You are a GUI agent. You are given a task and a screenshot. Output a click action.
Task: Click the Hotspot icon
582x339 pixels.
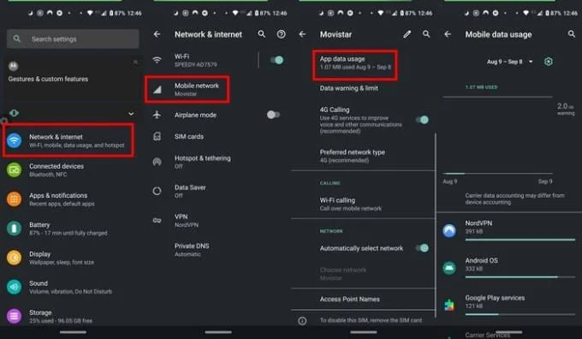[x=157, y=162]
